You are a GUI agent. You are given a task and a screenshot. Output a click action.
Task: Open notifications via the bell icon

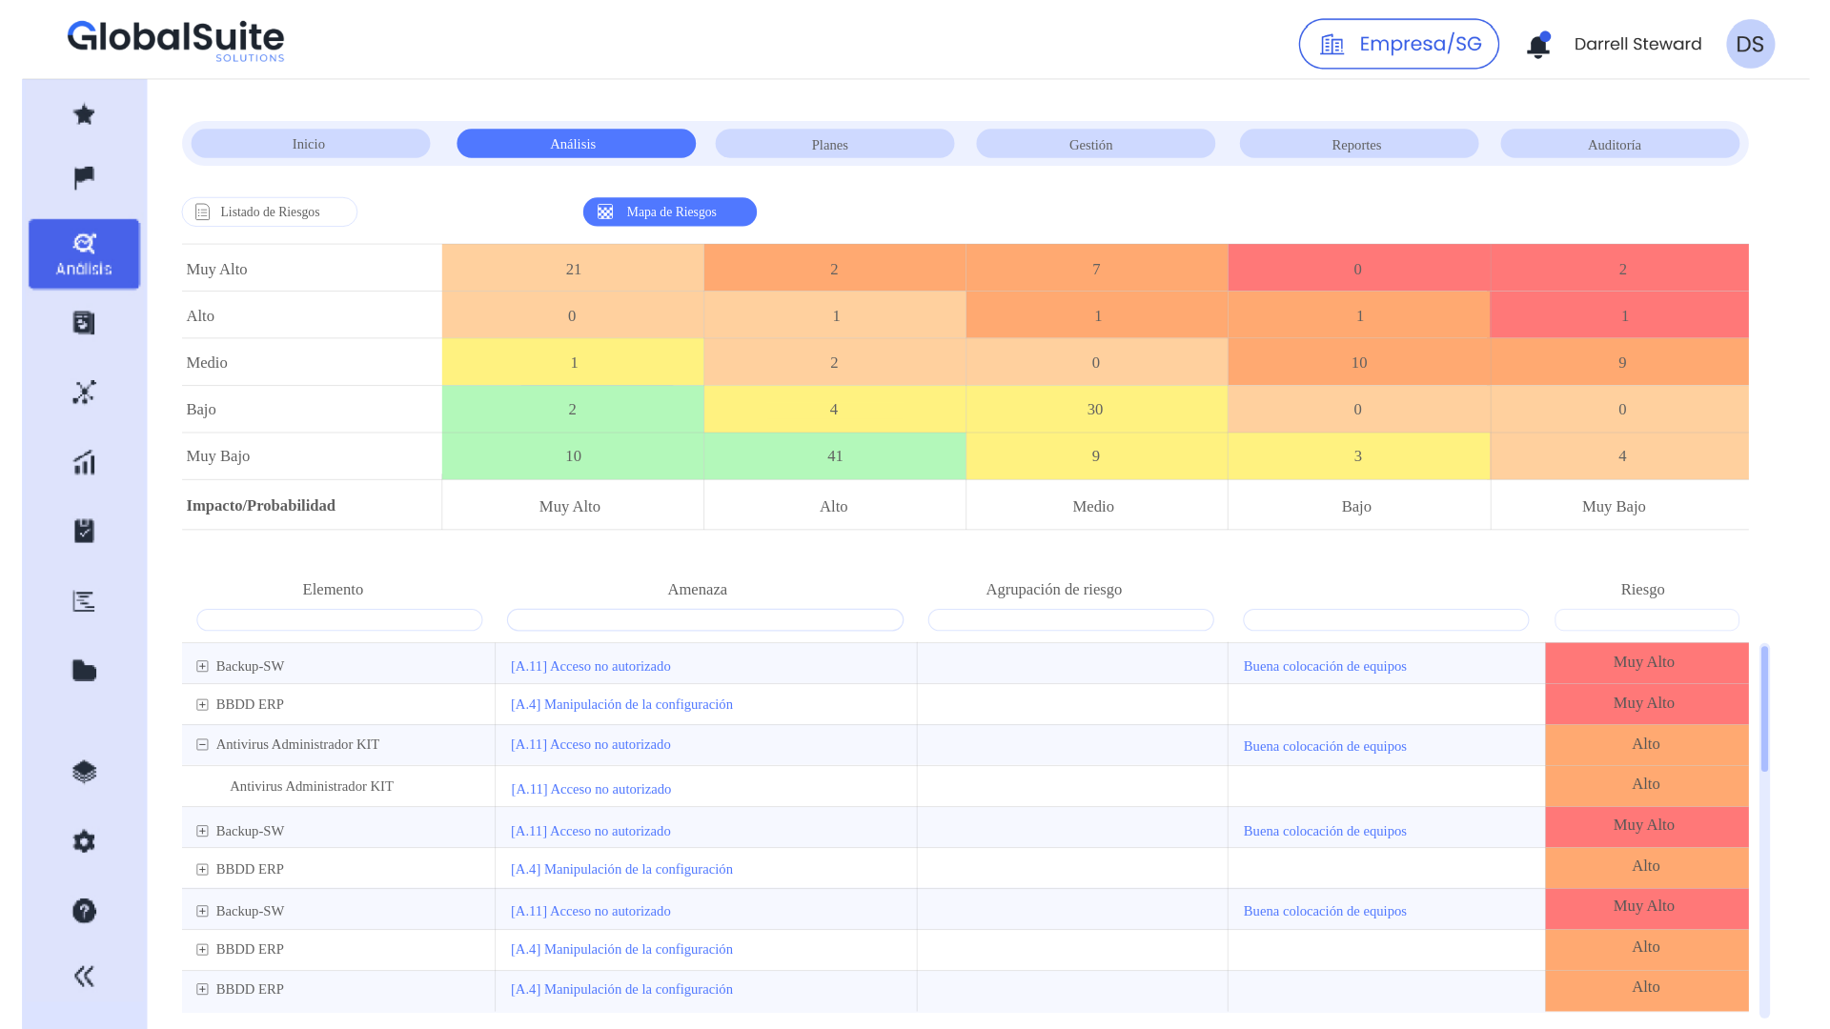(x=1537, y=44)
